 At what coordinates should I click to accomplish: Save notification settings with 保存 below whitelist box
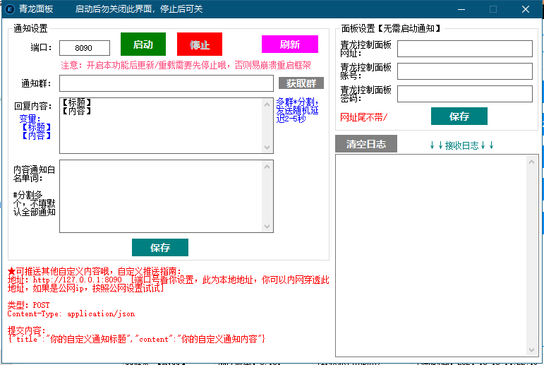click(160, 247)
